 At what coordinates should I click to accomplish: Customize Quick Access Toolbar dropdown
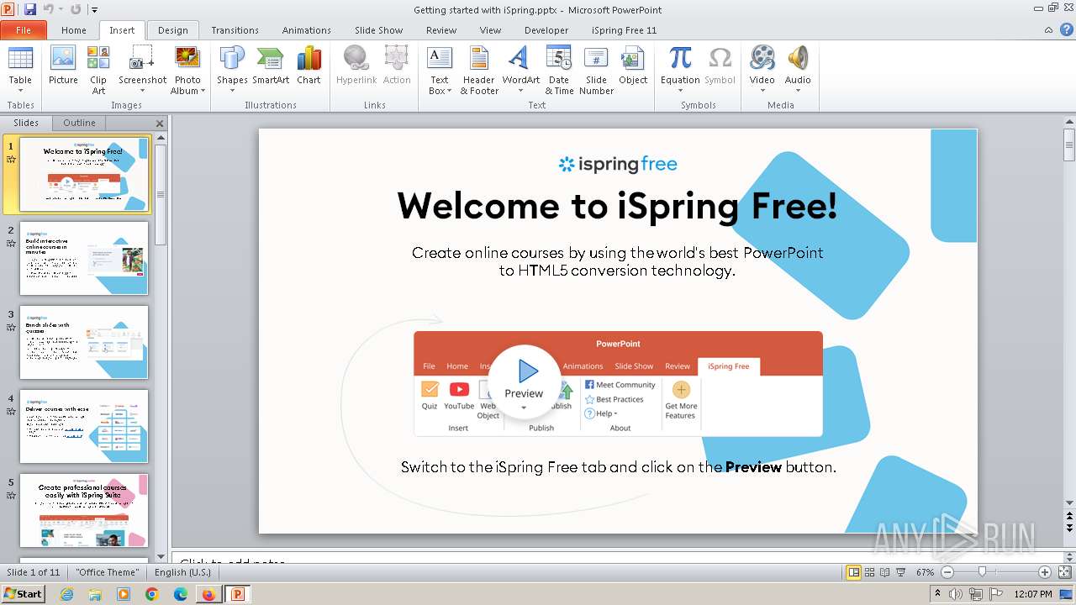94,9
